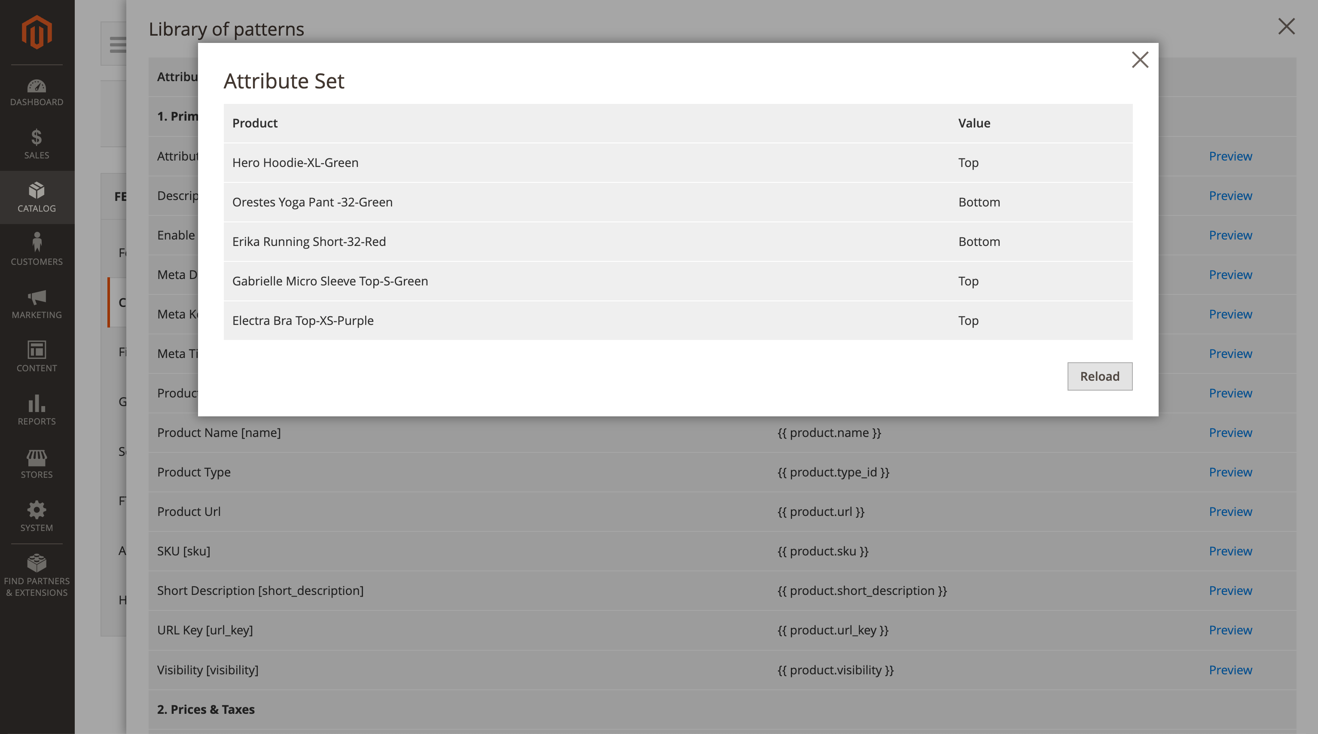
Task: Click Preview link for SKU row
Action: [x=1230, y=551]
